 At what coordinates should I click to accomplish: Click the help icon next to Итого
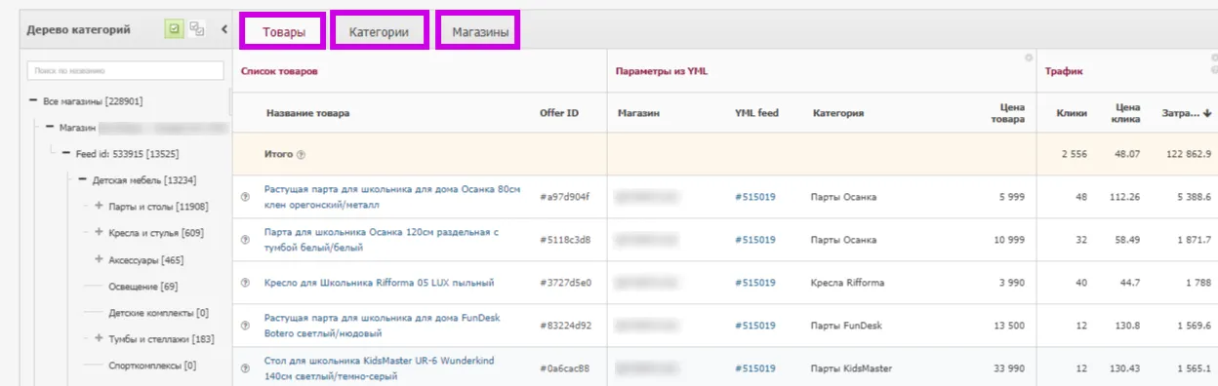301,154
